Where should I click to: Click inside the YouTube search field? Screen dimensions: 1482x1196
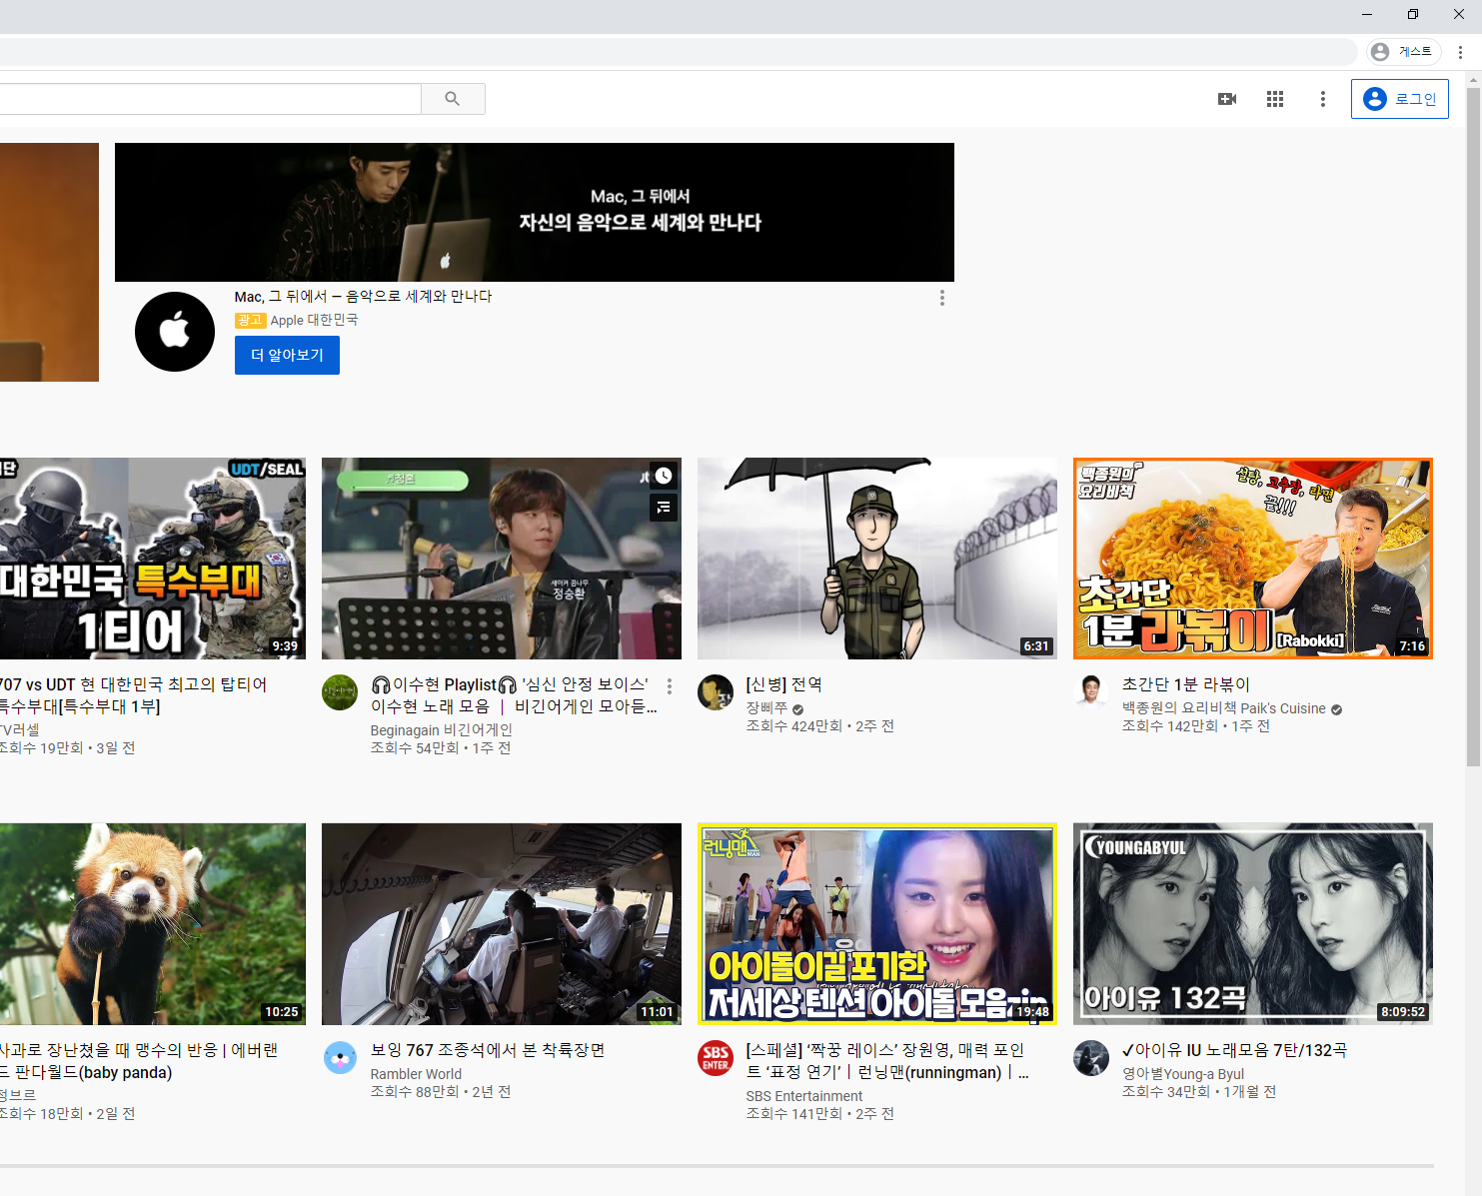[x=210, y=99]
